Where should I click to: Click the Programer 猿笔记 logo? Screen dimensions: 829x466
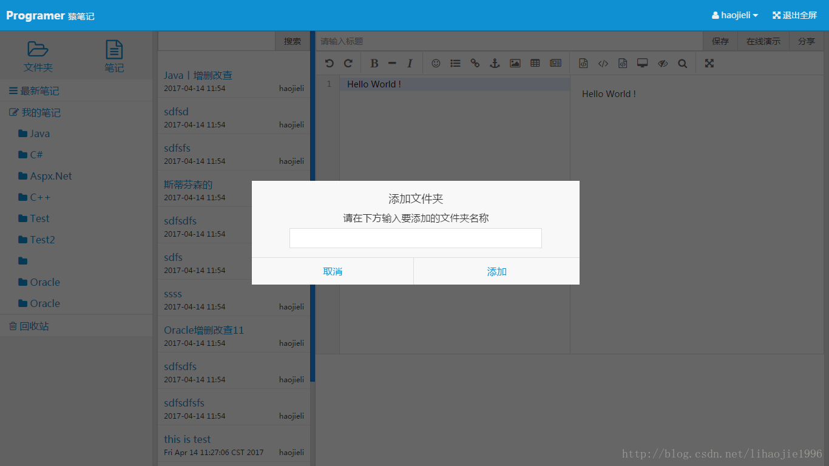(x=50, y=16)
